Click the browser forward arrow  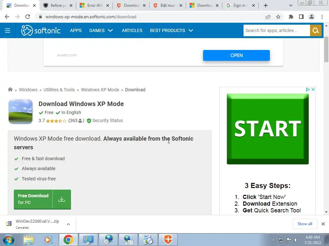click(x=17, y=17)
